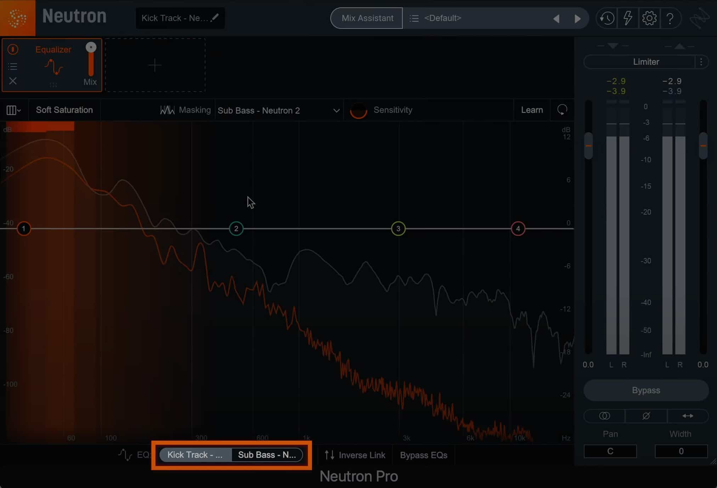Click the lightning bolt zero latency icon
Image resolution: width=717 pixels, height=488 pixels.
pos(628,18)
